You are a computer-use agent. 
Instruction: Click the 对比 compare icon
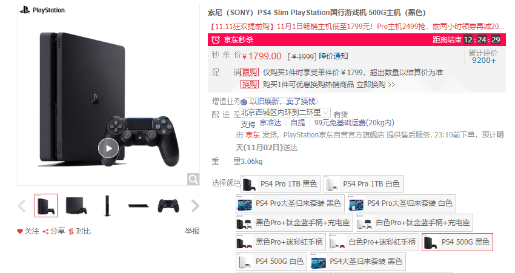(71, 231)
